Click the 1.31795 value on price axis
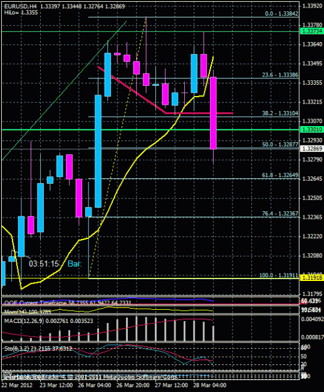Viewport: 324px width, 392px height. 312,294
